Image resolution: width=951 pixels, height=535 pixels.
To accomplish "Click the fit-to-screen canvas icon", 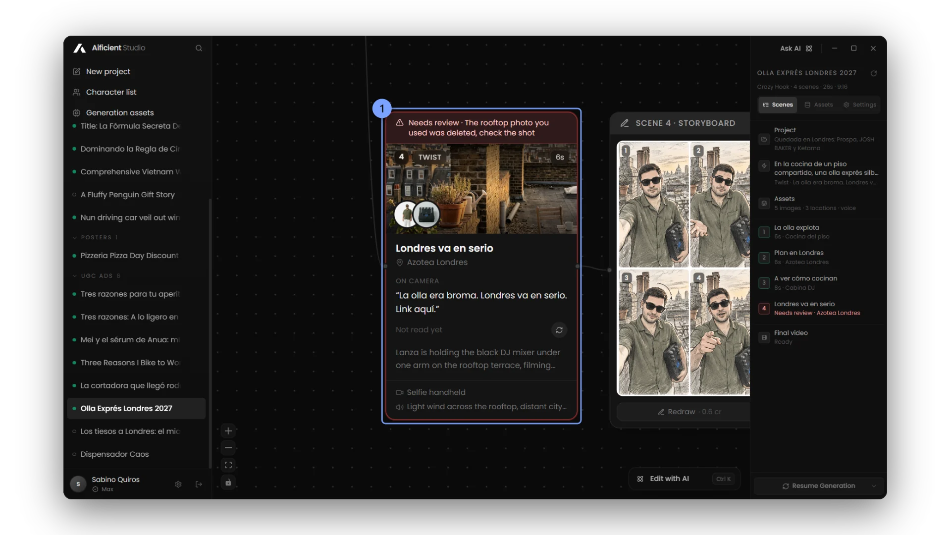I will [228, 465].
